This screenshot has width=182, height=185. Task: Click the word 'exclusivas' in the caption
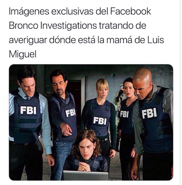click(x=72, y=11)
